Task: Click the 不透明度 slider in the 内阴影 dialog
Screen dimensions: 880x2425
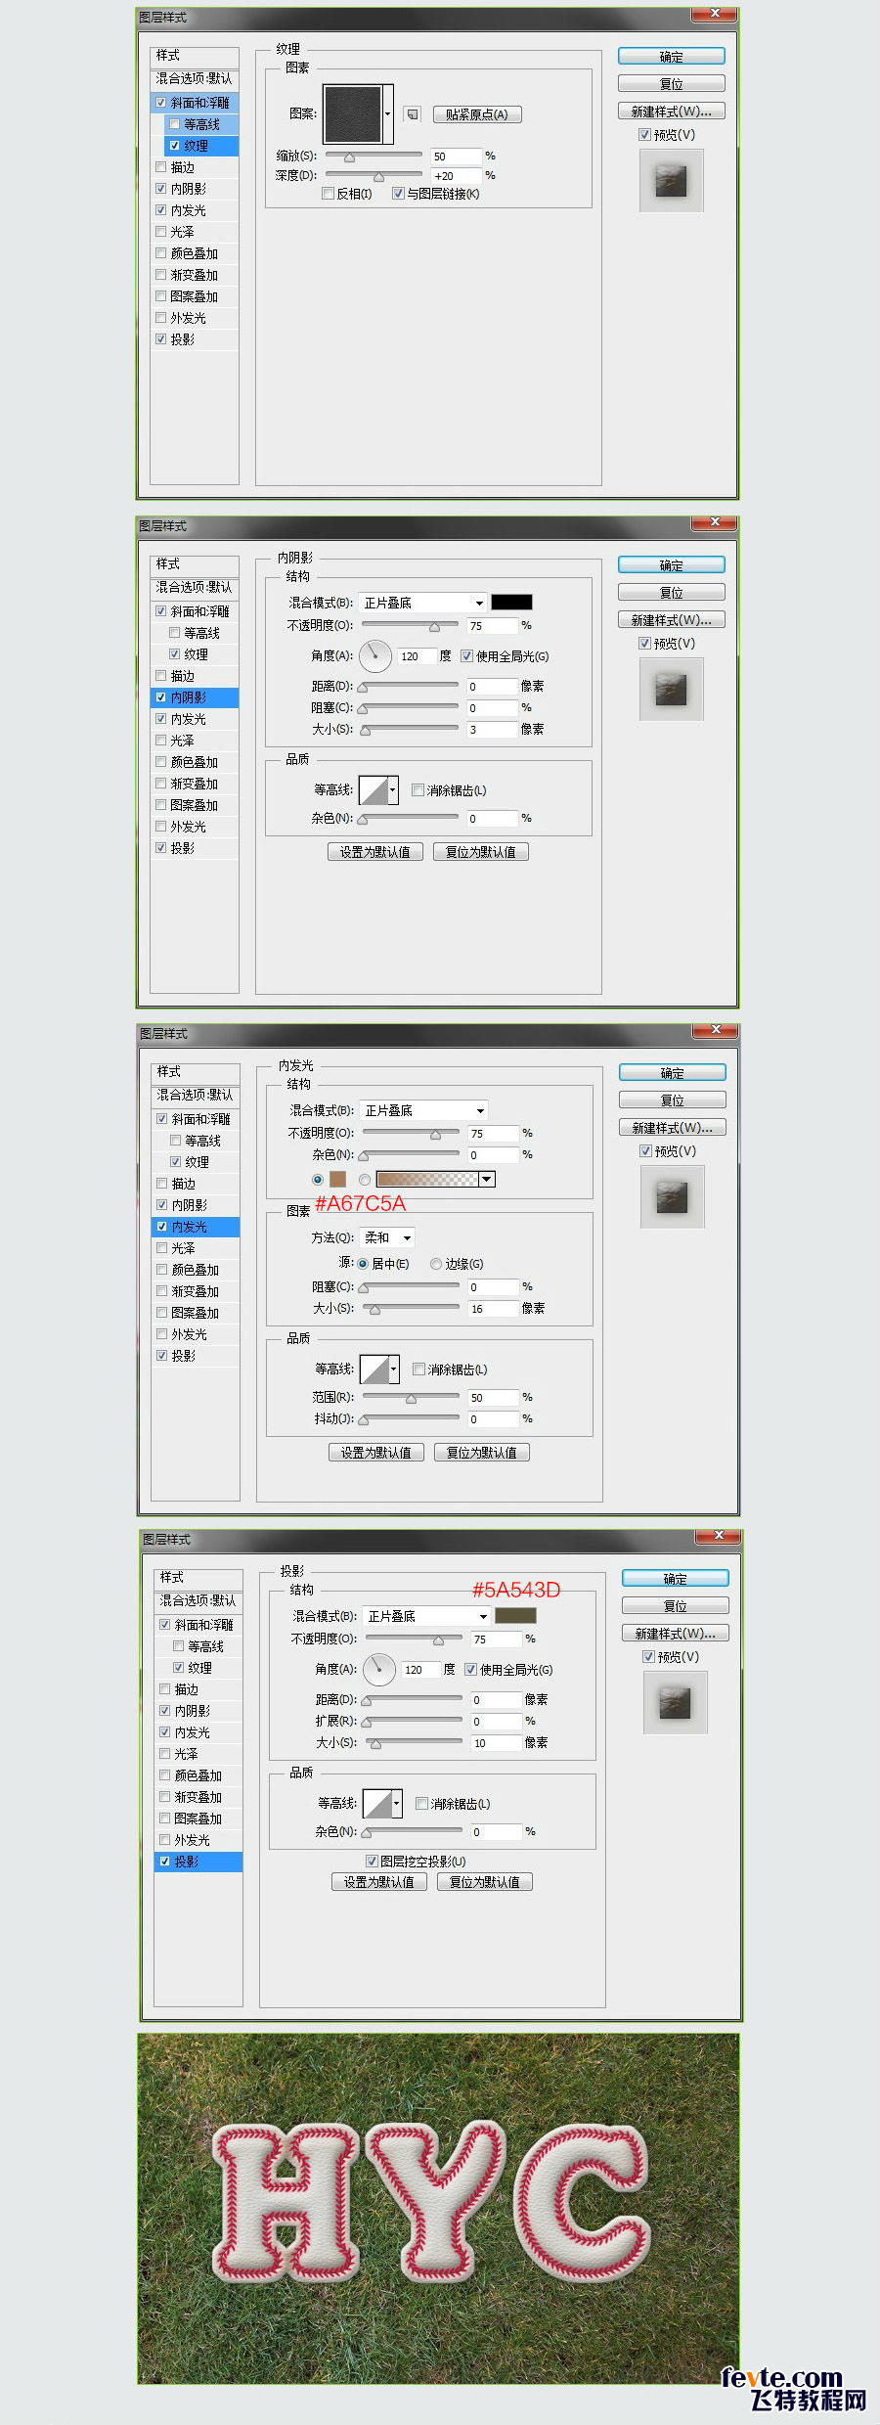Action: [410, 625]
